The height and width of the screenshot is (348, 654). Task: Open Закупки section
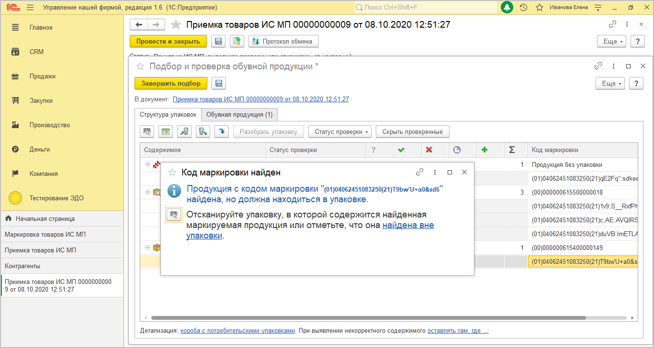pos(62,100)
